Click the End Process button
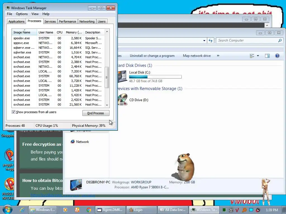Image resolution: width=286 pixels, height=214 pixels. [x=96, y=113]
